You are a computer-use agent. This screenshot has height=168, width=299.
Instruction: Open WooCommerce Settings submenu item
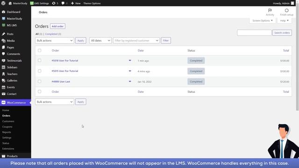7,138
